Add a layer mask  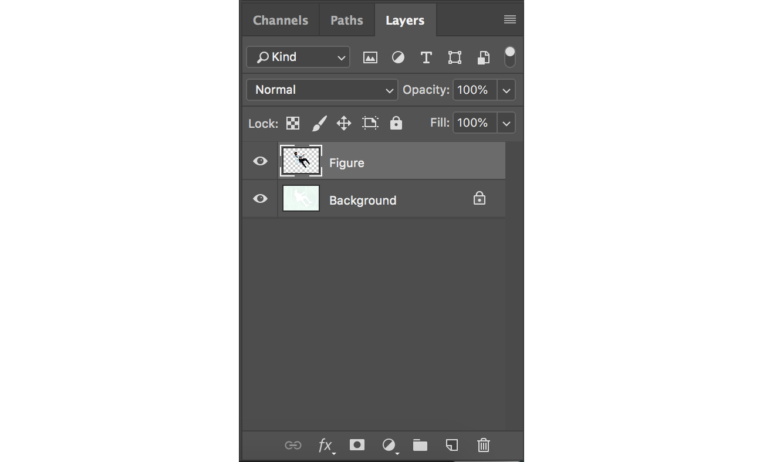pos(357,445)
